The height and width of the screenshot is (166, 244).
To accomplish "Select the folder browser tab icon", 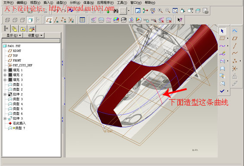I will pos(15,29).
